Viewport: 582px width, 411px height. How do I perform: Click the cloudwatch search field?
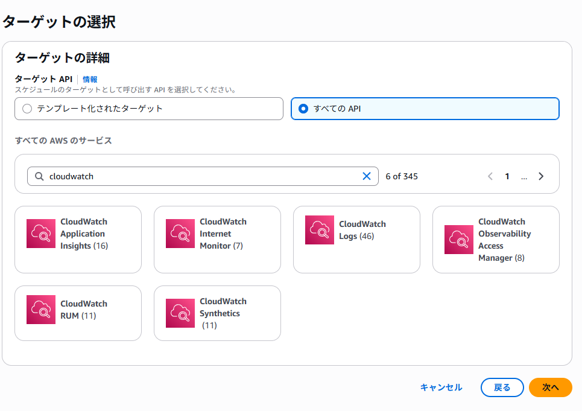click(203, 176)
